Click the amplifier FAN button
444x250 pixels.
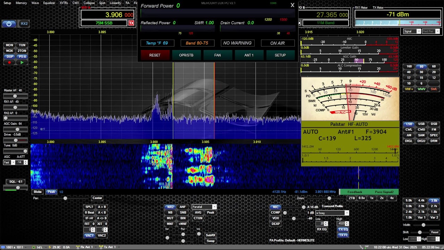217,55
